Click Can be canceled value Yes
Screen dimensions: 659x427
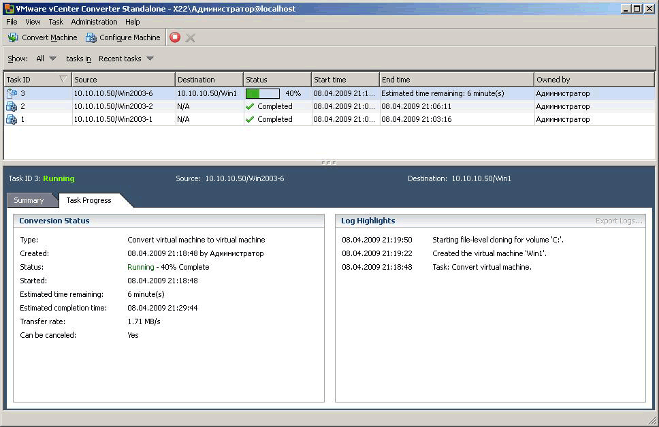tap(133, 335)
